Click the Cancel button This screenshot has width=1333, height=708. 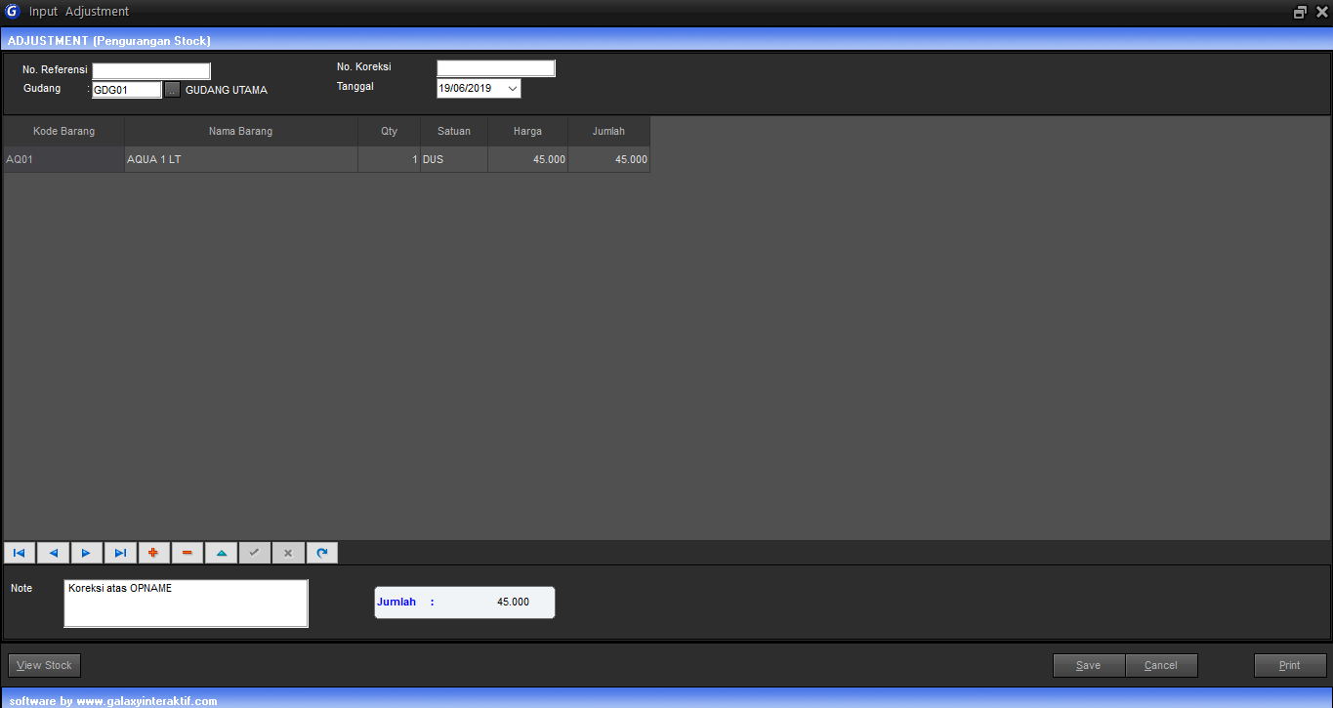click(1161, 665)
